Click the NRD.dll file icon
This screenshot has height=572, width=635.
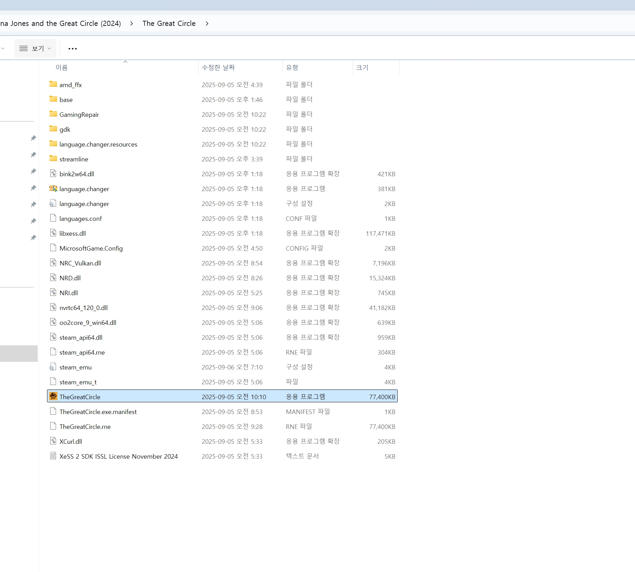(x=53, y=278)
